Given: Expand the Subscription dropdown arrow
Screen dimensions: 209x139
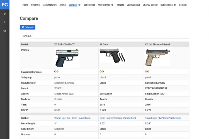Looking at the screenshot, I should pos(175,5).
